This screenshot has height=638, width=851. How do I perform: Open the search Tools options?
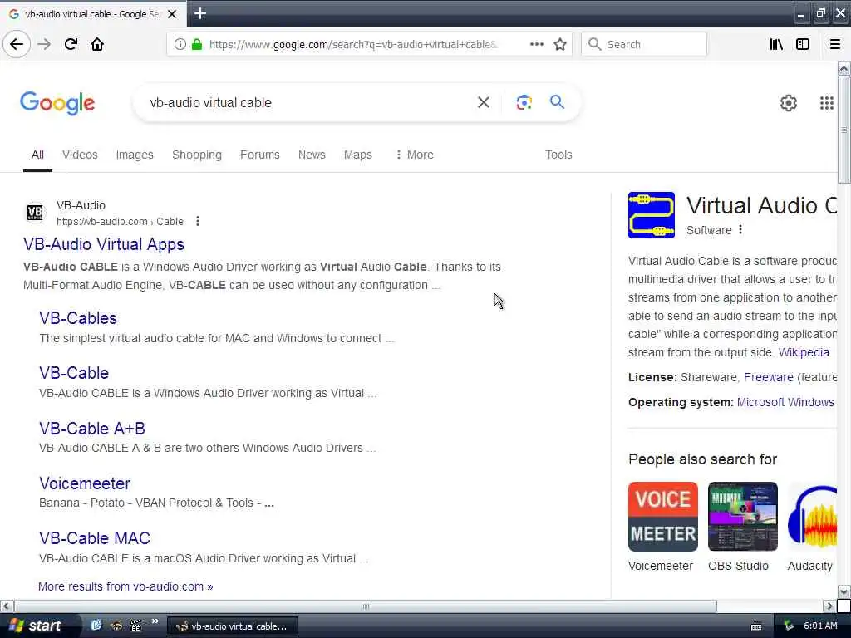coord(558,155)
